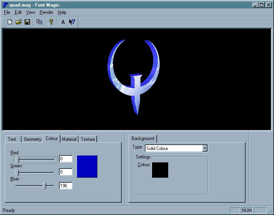Click the Red slider thumb
Image resolution: width=274 pixels, height=215 pixels.
pyautogui.click(x=17, y=160)
